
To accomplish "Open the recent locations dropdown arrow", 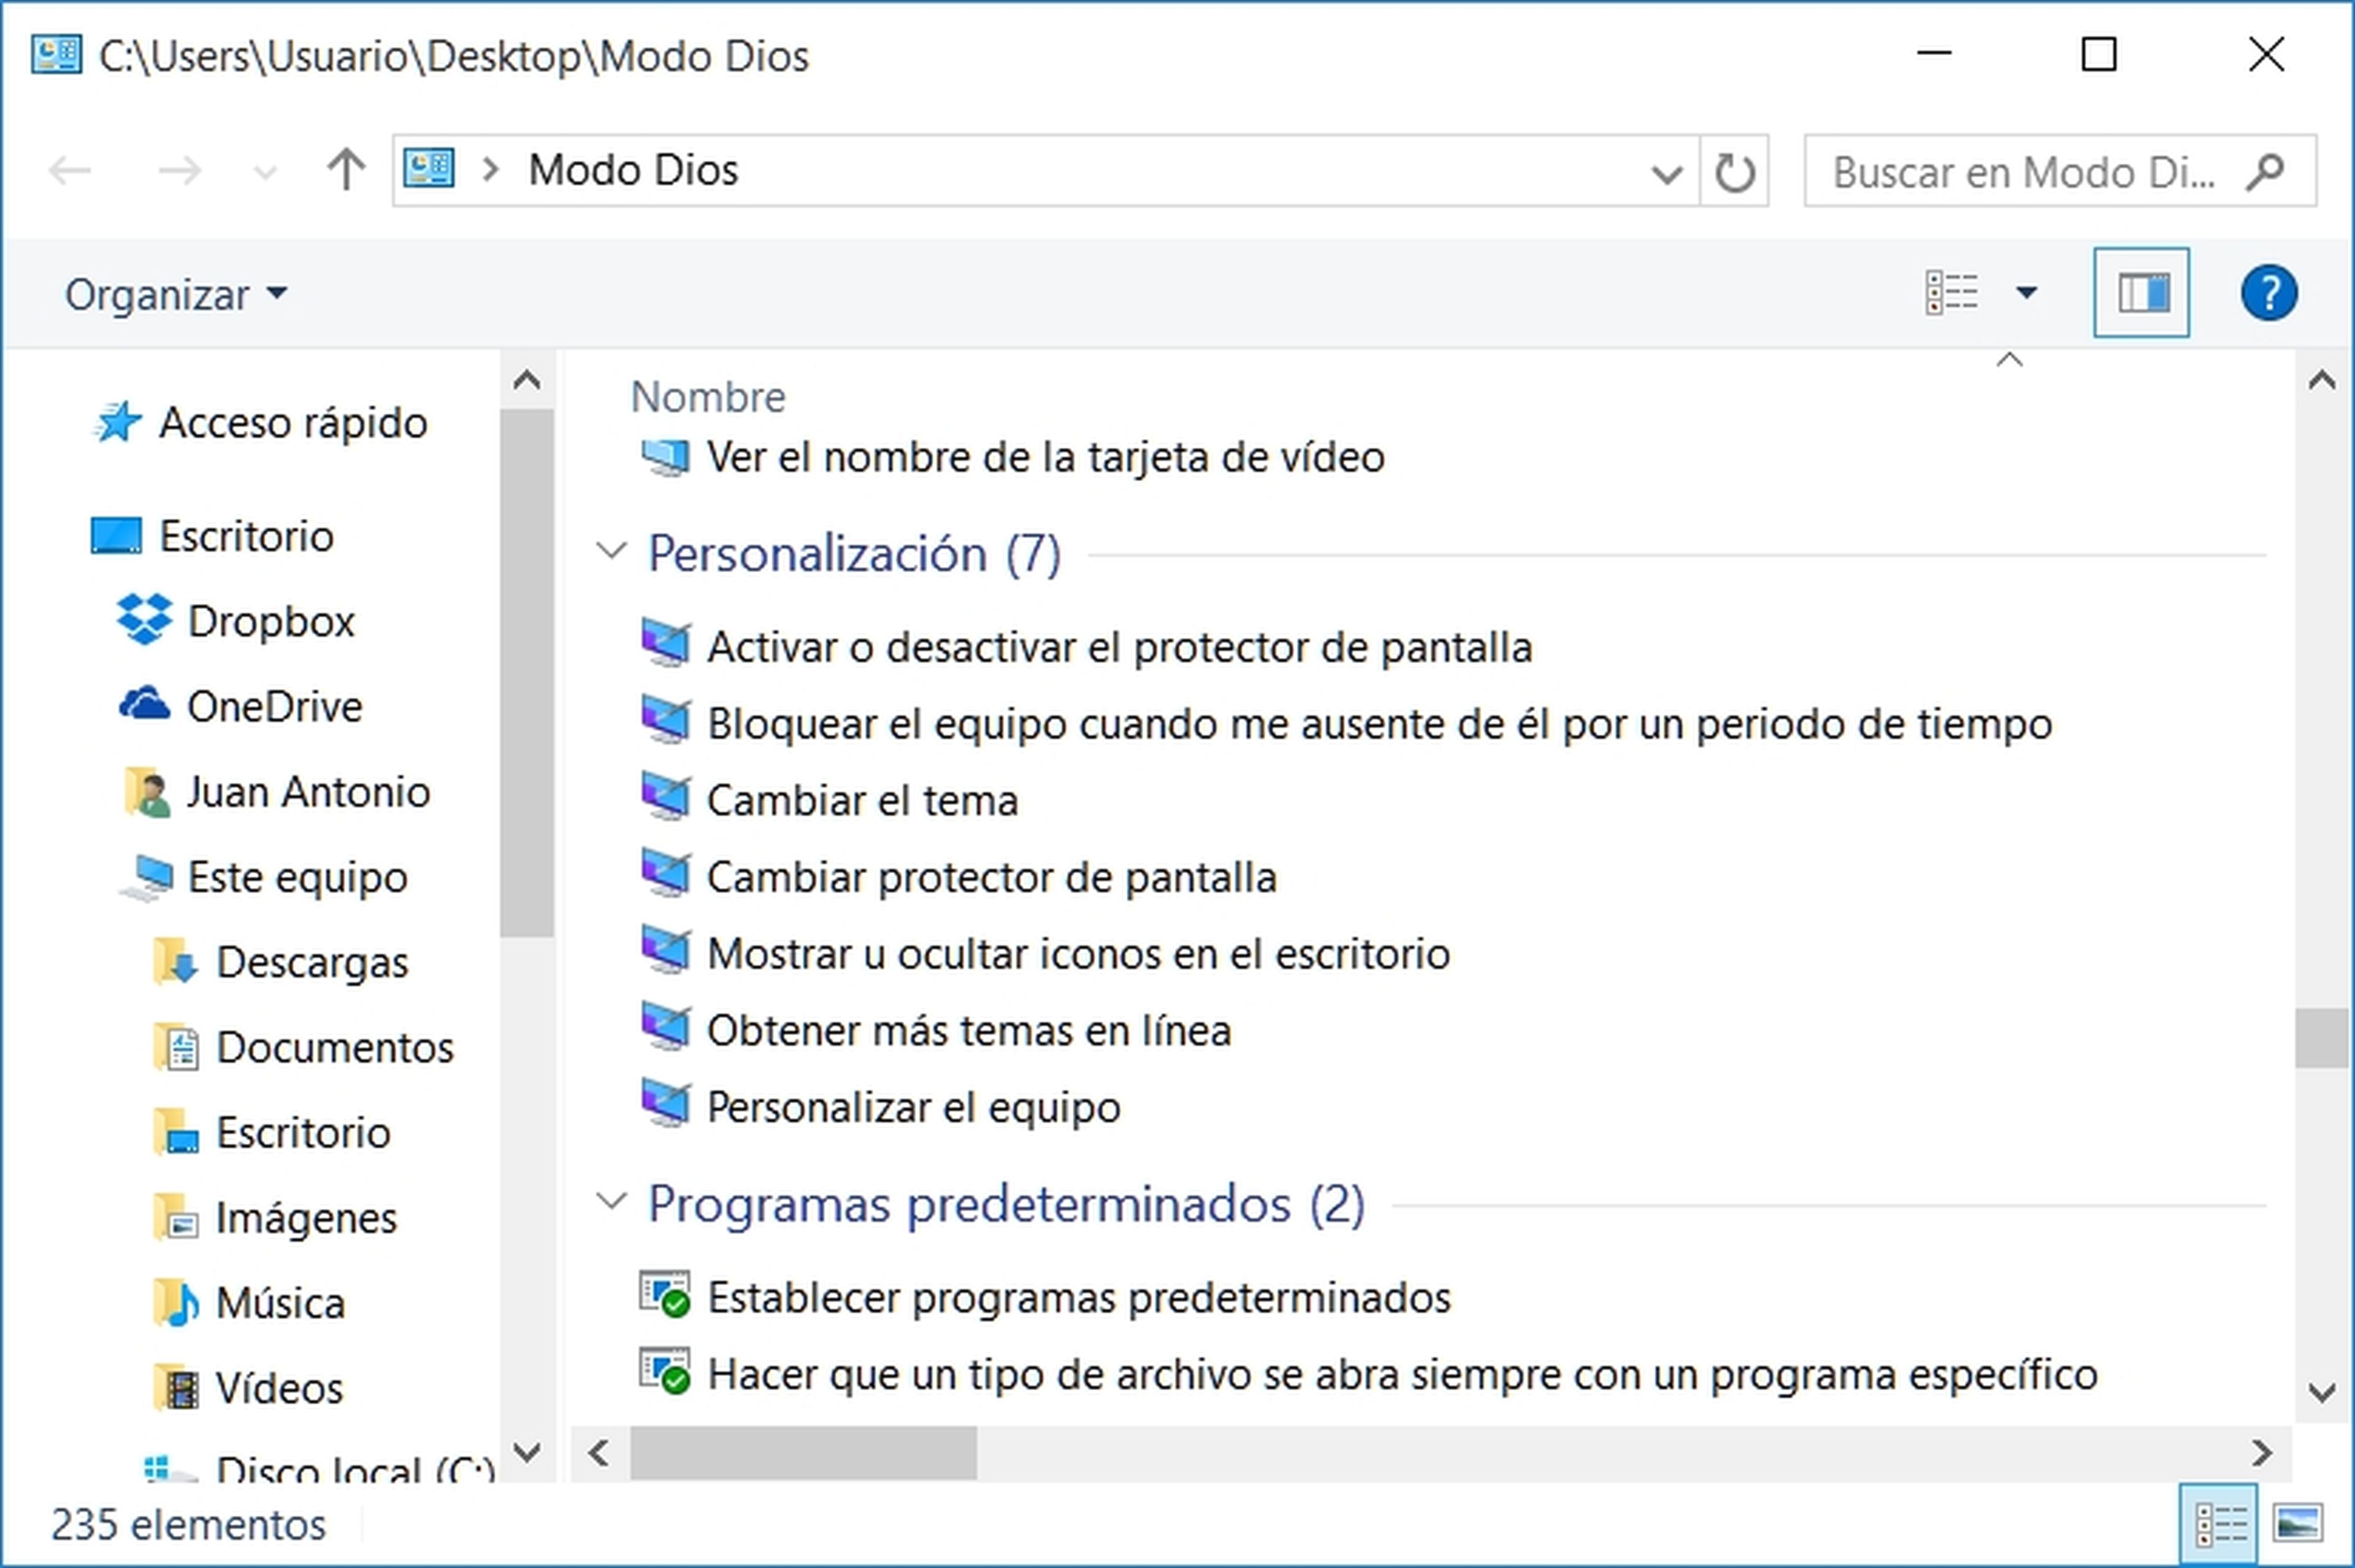I will [x=265, y=174].
